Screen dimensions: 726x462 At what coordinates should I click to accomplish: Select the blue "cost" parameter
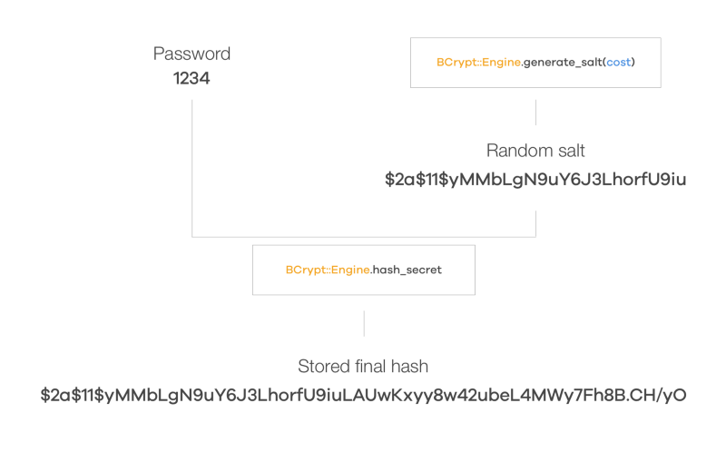[x=619, y=62]
